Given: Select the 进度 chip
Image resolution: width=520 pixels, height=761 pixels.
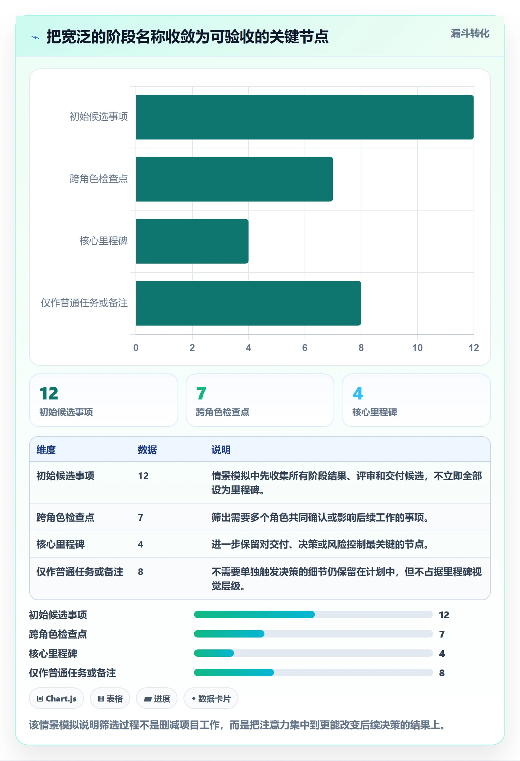Looking at the screenshot, I should 157,699.
